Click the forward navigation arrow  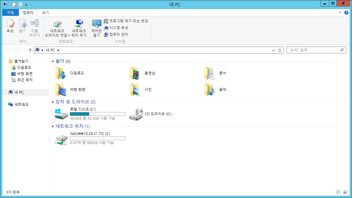[17, 50]
